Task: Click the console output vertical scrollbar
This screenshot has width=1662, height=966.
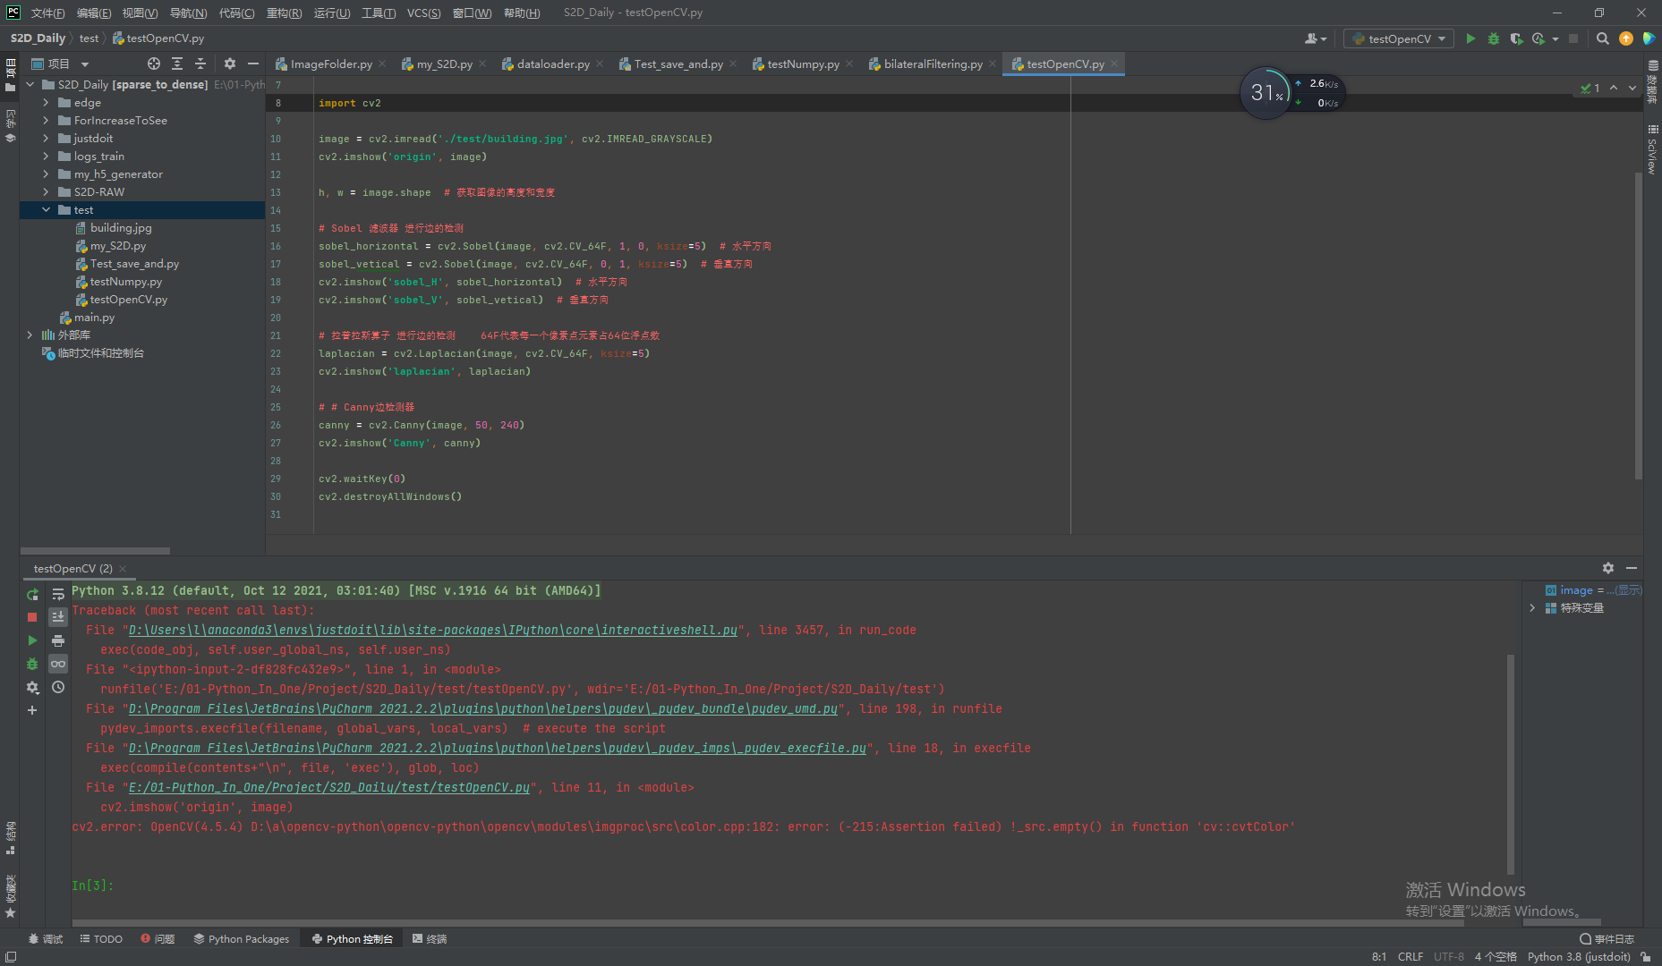Action: click(x=1511, y=765)
